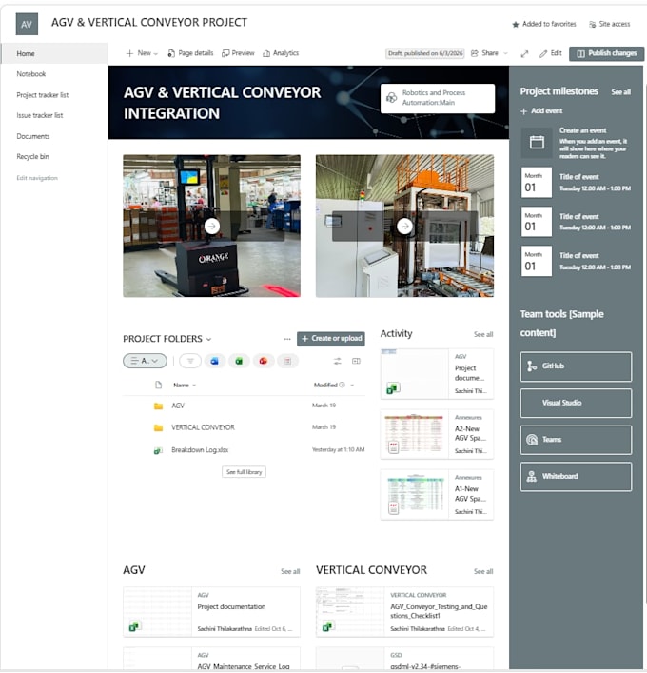Open Recycle bin
Viewport: 647px width, 673px height.
point(32,157)
